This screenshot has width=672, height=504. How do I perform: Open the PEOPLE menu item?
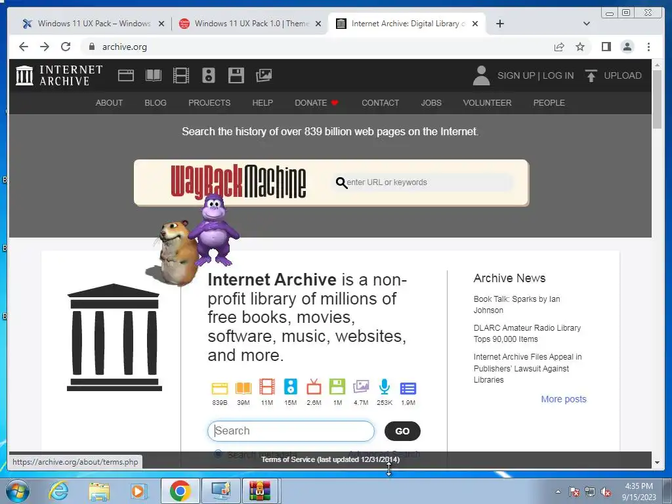pos(549,103)
